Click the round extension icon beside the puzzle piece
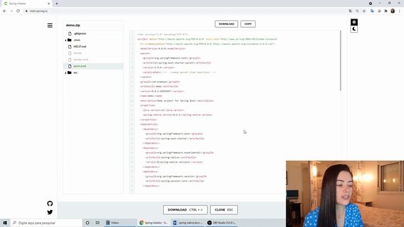The image size is (404, 227). tap(379, 11)
